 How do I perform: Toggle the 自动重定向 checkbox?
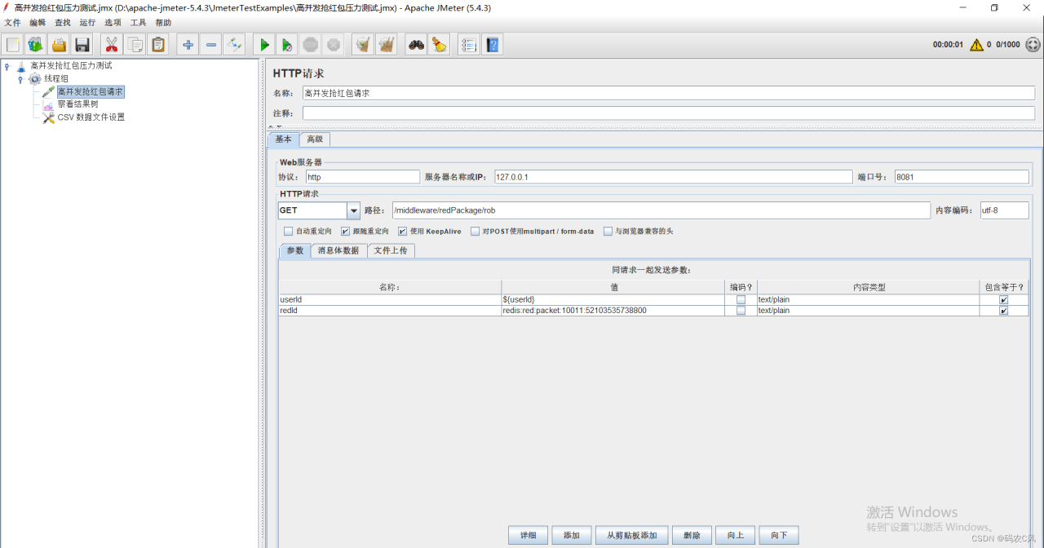point(288,232)
